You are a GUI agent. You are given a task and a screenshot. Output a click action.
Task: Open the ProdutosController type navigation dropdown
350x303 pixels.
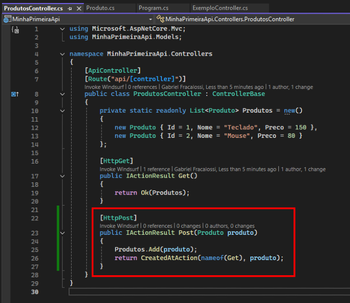click(x=252, y=19)
